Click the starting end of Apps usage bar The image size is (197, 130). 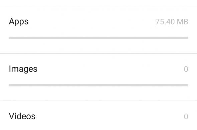10,38
